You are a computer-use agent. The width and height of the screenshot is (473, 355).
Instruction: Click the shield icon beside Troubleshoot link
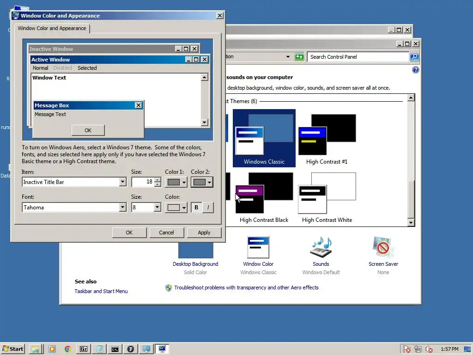point(168,288)
